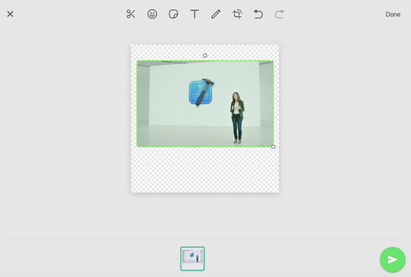Open the crop and rotate tool
The width and height of the screenshot is (411, 277).
(x=237, y=14)
